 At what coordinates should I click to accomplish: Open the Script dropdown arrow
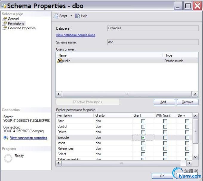coord(71,16)
